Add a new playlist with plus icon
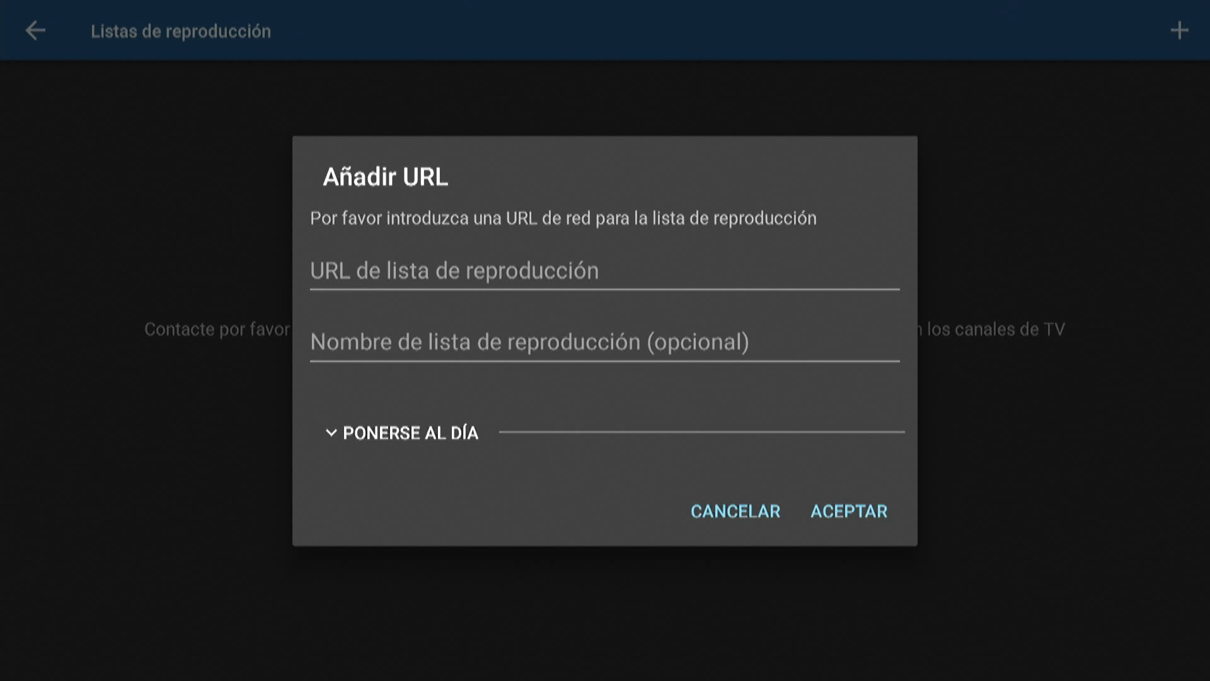This screenshot has width=1210, height=681. (1179, 30)
